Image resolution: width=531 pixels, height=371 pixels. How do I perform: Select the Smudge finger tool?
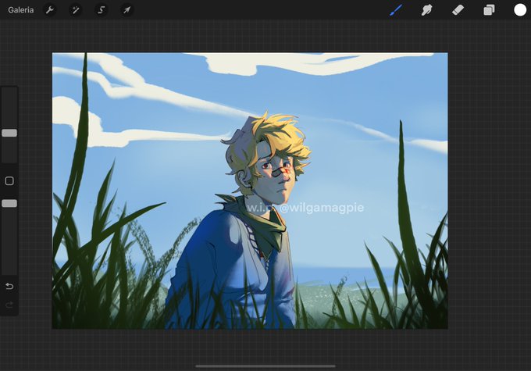426,10
